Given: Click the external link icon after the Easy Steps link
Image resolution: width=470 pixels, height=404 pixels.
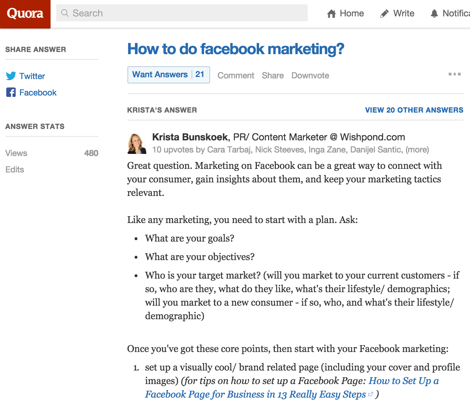Looking at the screenshot, I should click(x=371, y=394).
